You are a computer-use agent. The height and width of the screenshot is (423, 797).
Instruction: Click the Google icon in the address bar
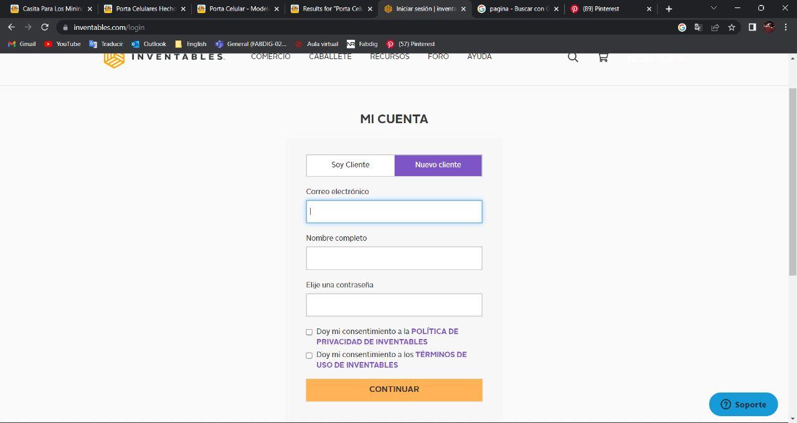682,27
